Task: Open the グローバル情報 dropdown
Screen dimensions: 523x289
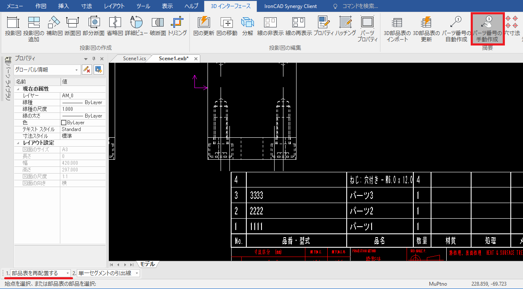Action: [x=77, y=70]
